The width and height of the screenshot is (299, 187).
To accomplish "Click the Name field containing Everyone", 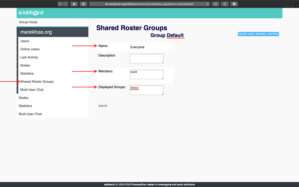I will click(151, 47).
